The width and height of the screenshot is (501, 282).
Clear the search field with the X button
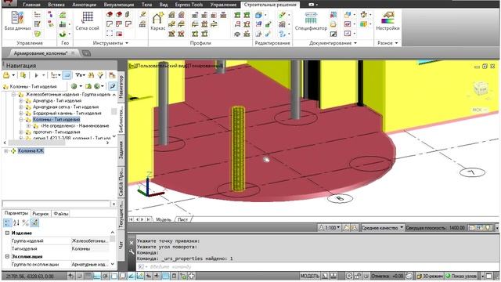point(114,204)
